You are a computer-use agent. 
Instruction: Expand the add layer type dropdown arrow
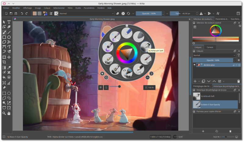tap(199, 81)
